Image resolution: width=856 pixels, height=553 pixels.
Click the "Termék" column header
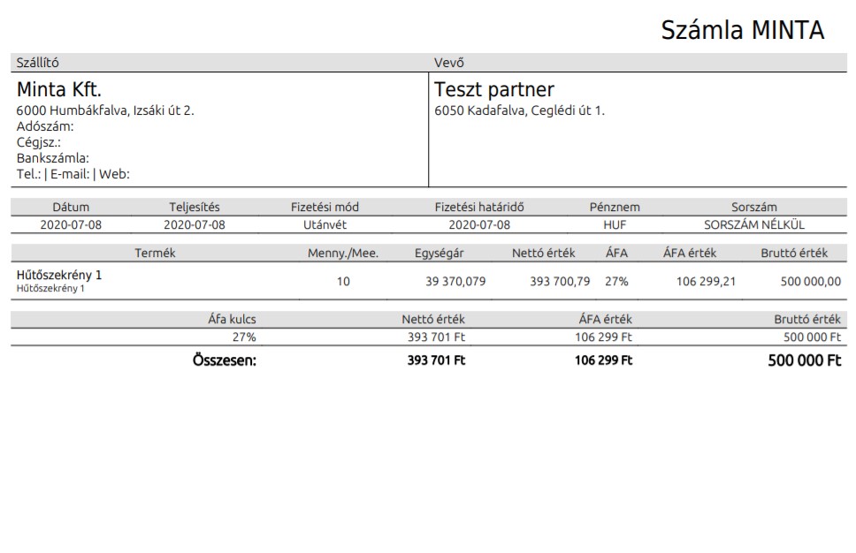tap(156, 253)
